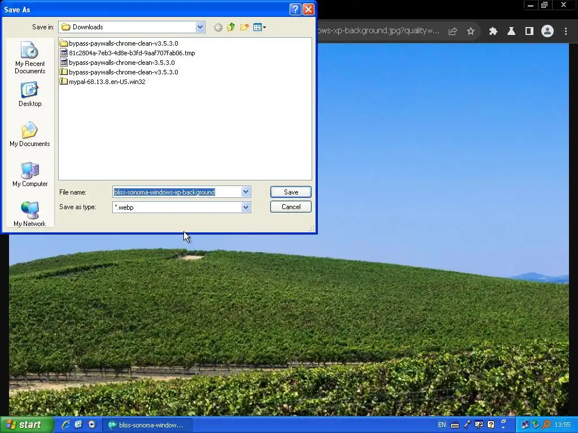Screen dimensions: 578x433
Task: Click the microphone icon in language bar
Action: point(467,425)
